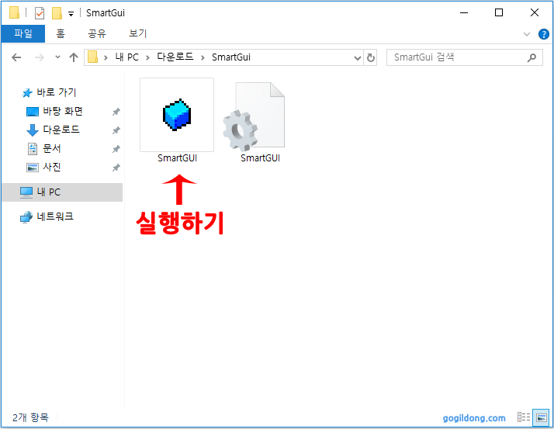Click the pin icon beside 다운로드

[x=116, y=131]
